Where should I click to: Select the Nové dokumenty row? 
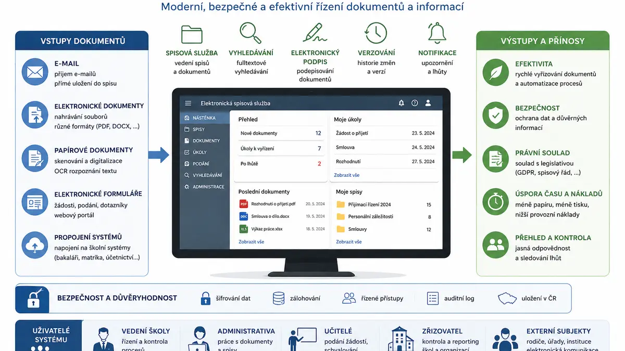pos(280,133)
